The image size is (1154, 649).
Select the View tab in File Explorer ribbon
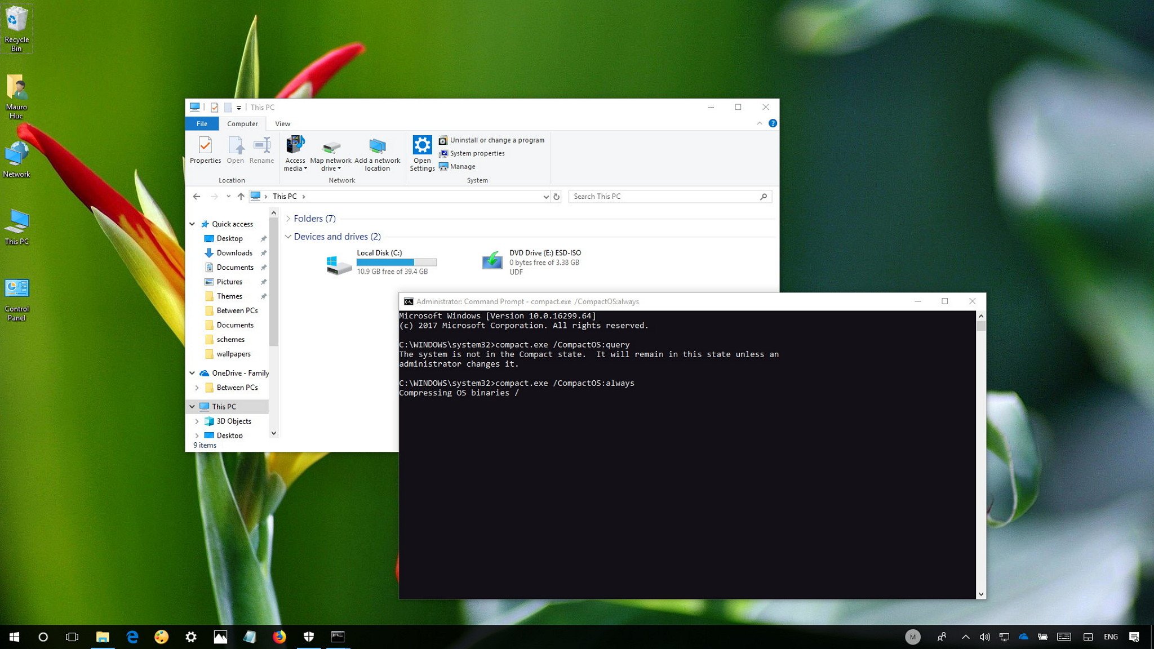coord(282,123)
